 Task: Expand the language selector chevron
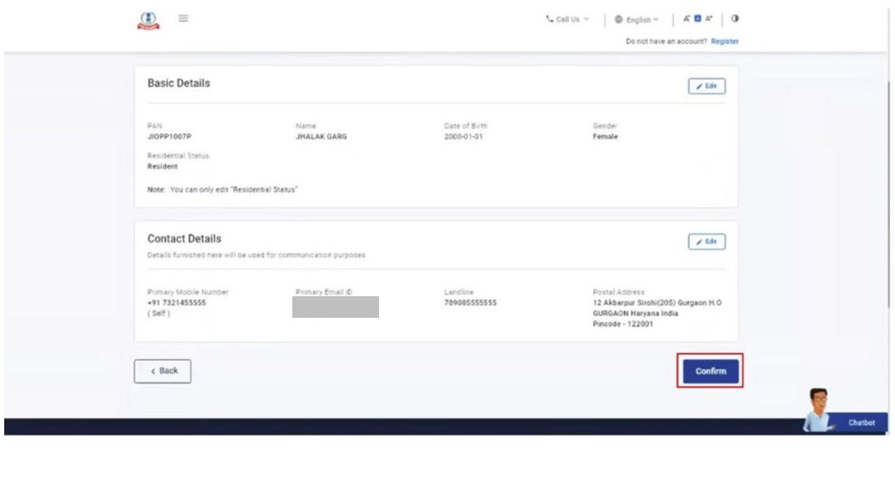point(655,20)
